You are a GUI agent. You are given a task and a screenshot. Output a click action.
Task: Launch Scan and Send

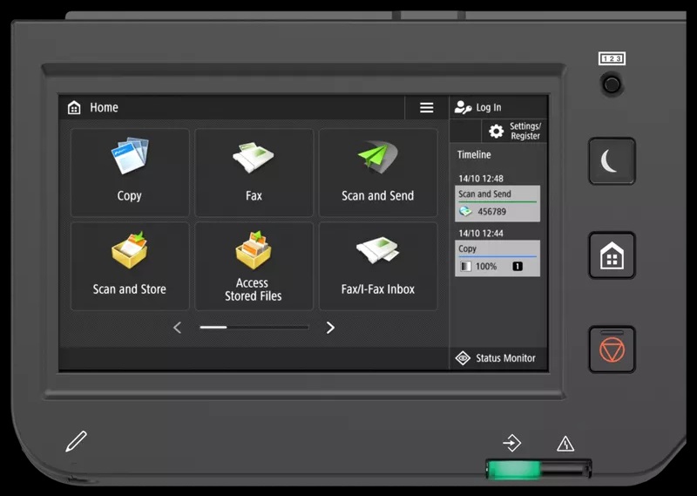coord(378,173)
